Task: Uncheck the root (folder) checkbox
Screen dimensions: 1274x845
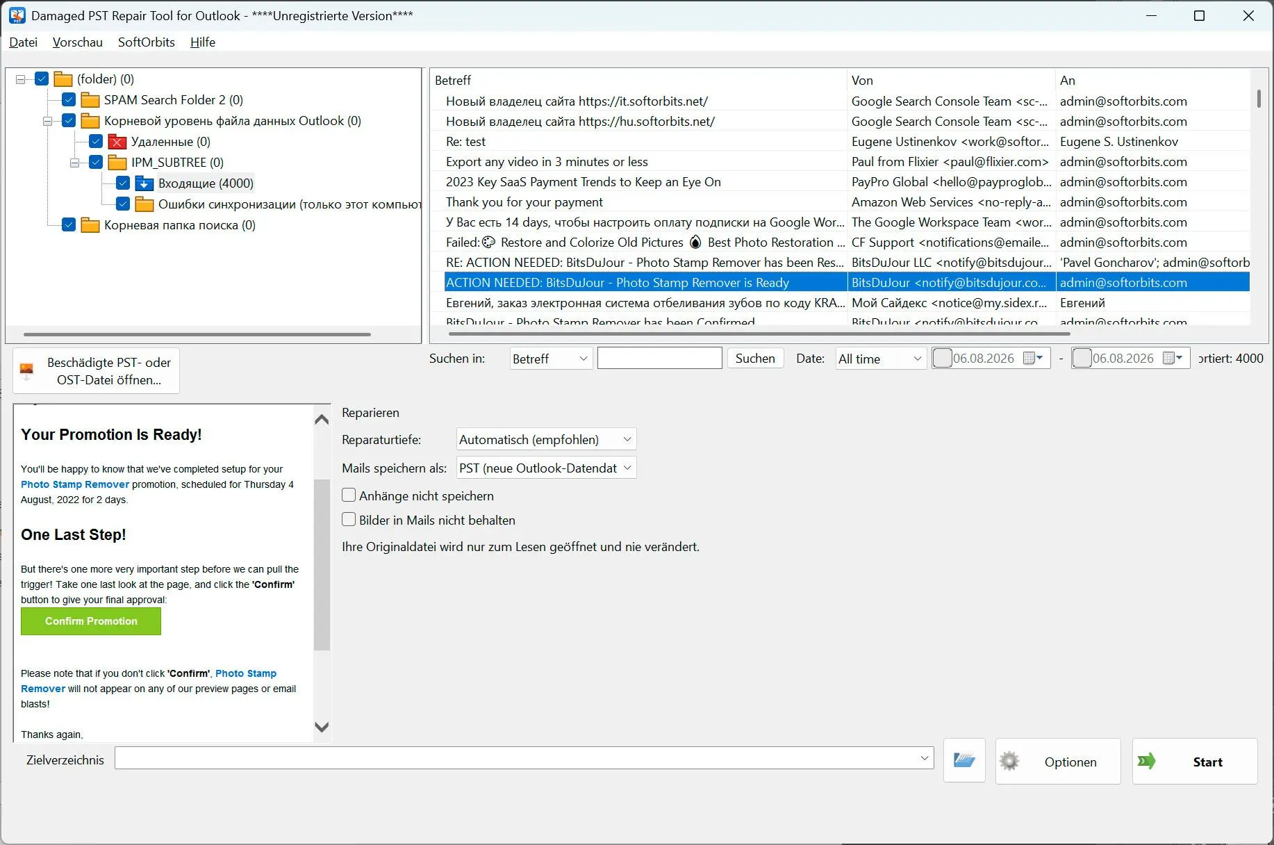Action: tap(42, 79)
